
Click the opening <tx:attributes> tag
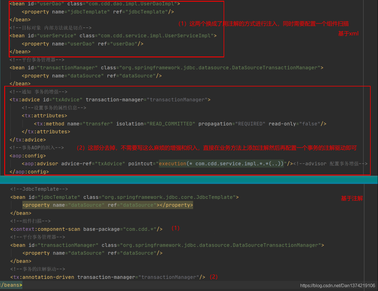coord(44,116)
